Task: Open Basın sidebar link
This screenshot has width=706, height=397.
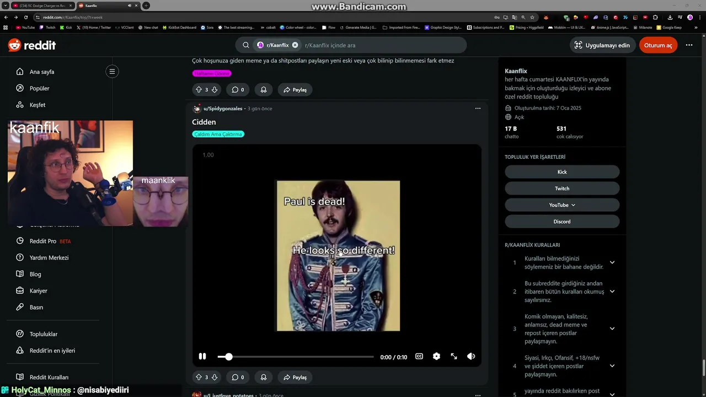Action: pos(36,307)
